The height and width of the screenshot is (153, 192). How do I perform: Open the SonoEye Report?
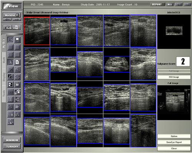click(x=174, y=142)
